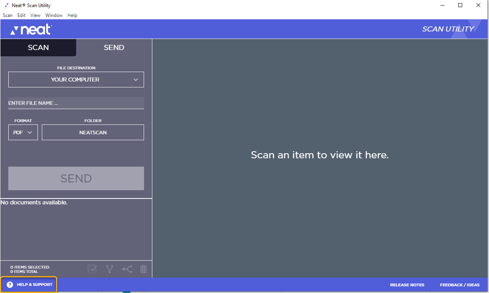Screen dimensions: 489x293
Task: Click the split items icon
Action: tap(110, 269)
